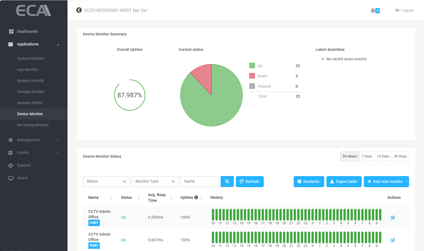This screenshot has height=251, width=424.
Task: Click the blue search magnifier button
Action: tap(227, 181)
